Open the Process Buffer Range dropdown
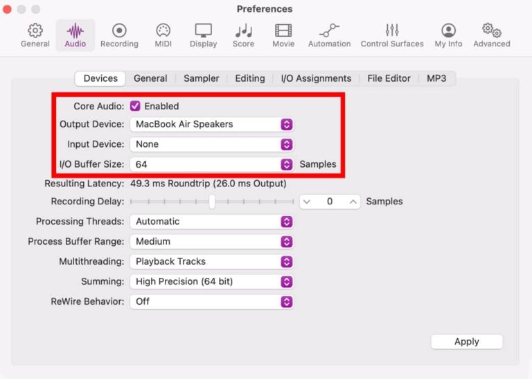The height and width of the screenshot is (379, 532). 211,242
